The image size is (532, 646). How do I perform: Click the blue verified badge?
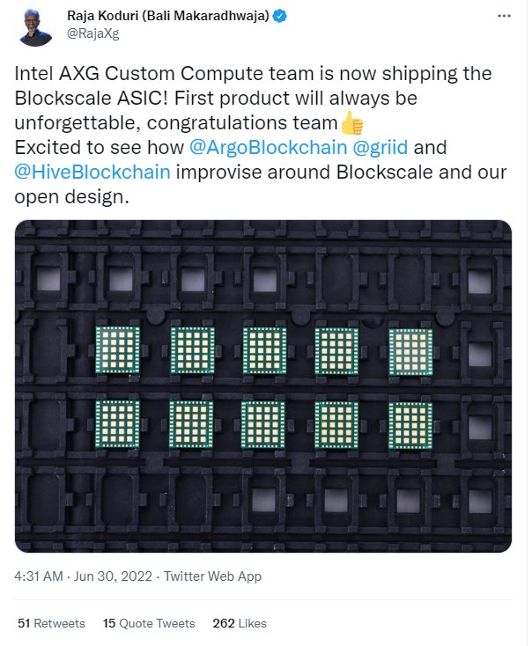pyautogui.click(x=281, y=16)
